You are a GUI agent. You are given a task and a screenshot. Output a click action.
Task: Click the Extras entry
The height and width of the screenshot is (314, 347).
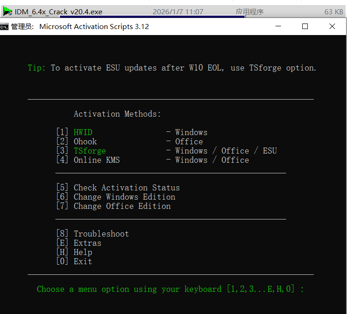pos(87,243)
